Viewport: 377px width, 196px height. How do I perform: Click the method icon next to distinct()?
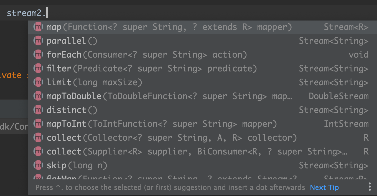point(38,110)
